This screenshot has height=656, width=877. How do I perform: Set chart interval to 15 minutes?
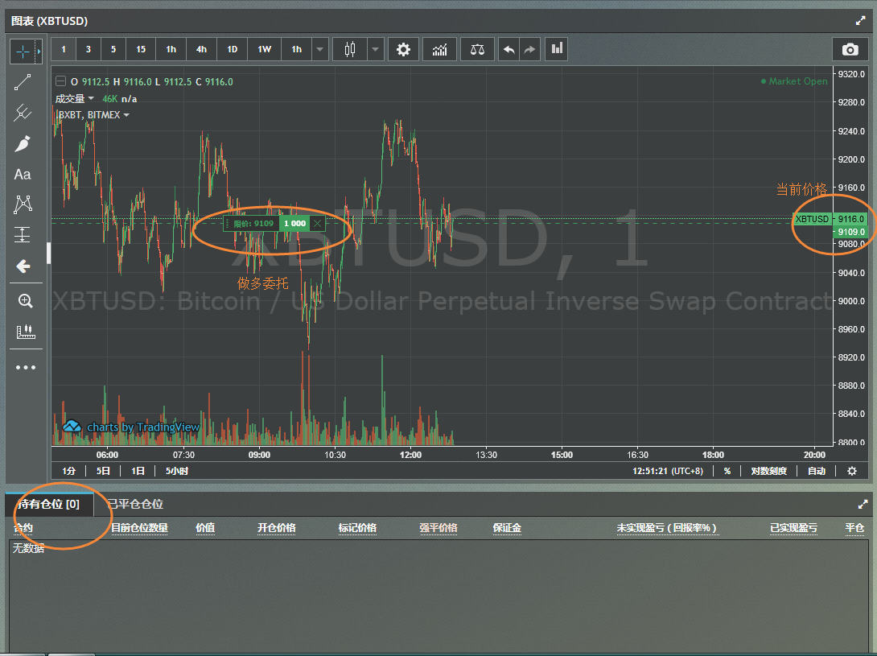[x=141, y=49]
